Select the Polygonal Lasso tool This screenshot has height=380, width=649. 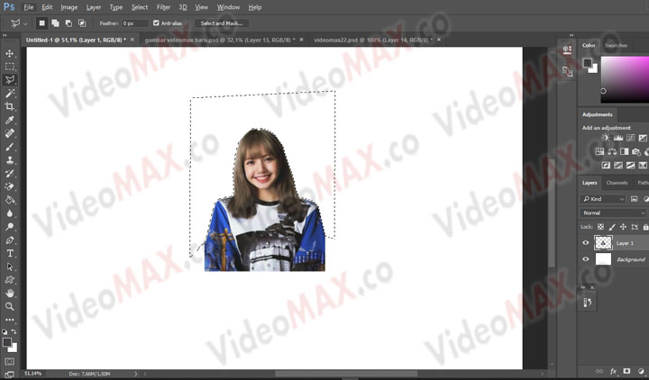tap(10, 80)
